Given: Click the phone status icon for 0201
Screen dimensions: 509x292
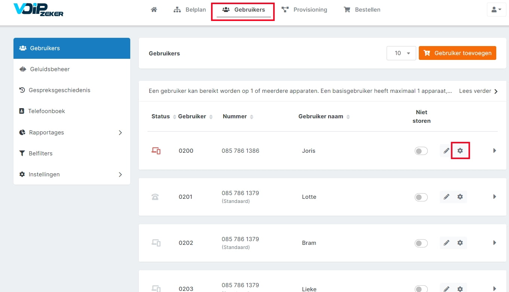Looking at the screenshot, I should pos(155,197).
